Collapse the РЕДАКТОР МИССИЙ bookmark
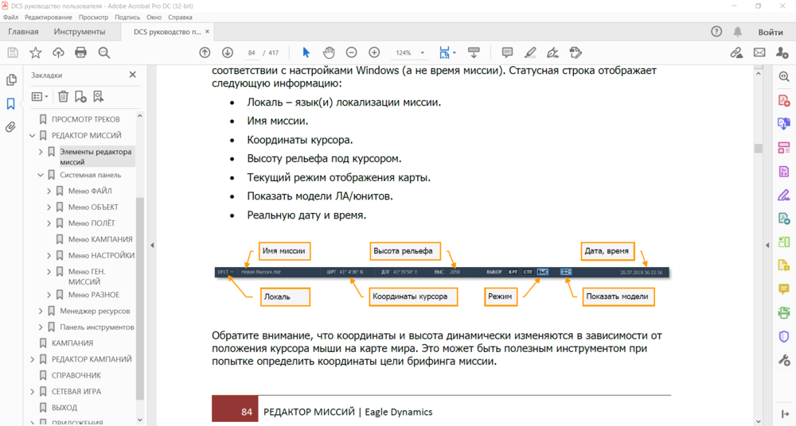Viewport: 796px width, 426px height. 33,135
